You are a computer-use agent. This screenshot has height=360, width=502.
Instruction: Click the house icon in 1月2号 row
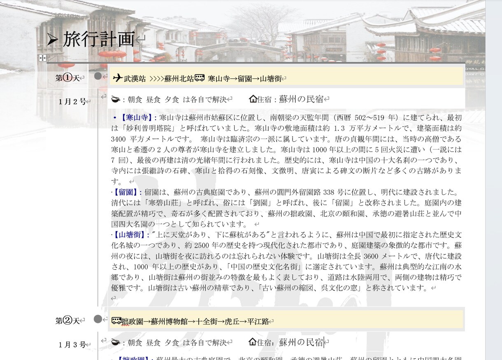pyautogui.click(x=253, y=99)
